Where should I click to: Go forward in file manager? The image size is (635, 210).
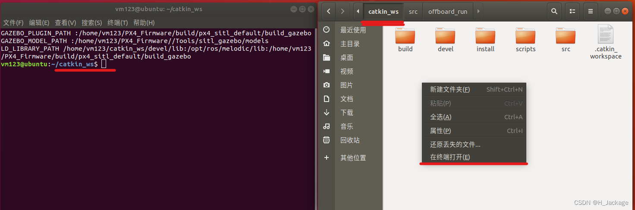343,12
